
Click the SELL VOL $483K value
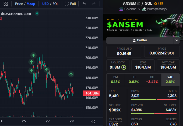(171, 110)
